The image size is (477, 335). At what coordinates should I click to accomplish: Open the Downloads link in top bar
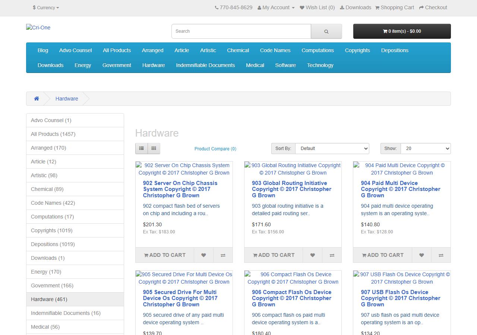point(356,7)
